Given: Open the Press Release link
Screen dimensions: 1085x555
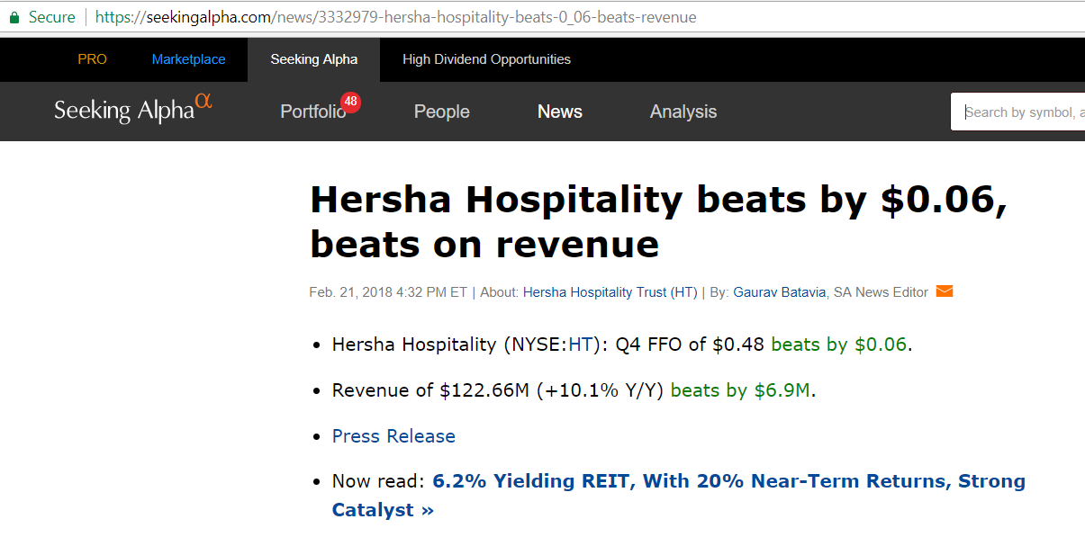Looking at the screenshot, I should pyautogui.click(x=393, y=436).
